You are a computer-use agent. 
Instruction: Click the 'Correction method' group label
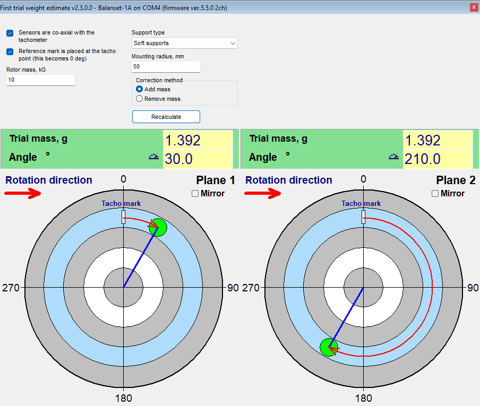(x=159, y=80)
